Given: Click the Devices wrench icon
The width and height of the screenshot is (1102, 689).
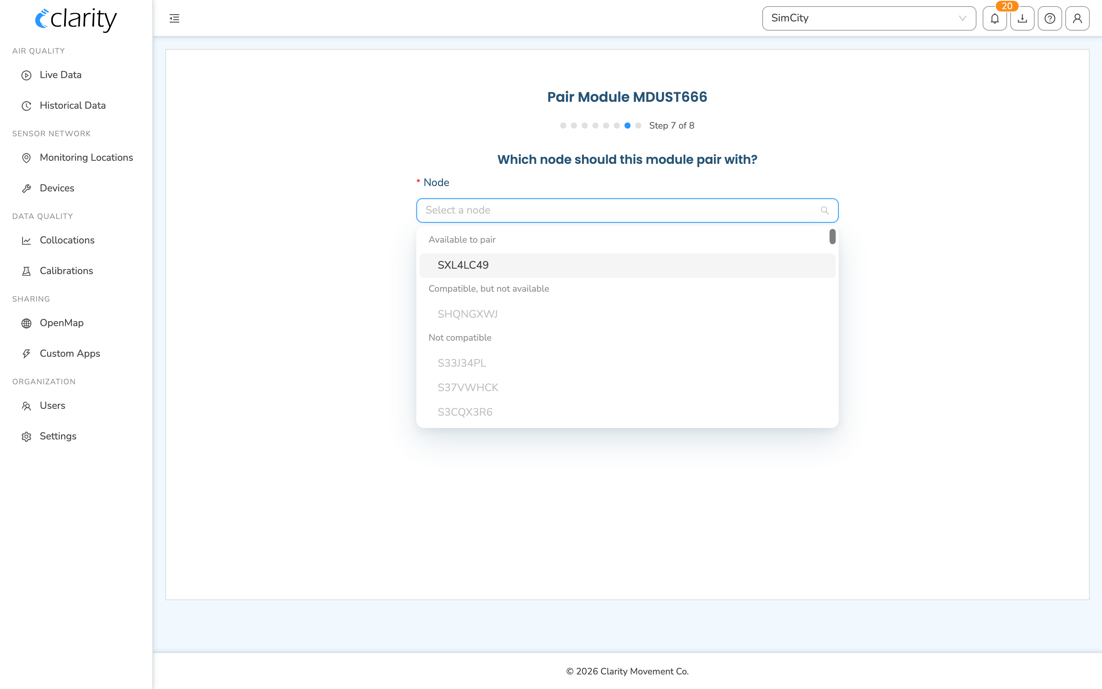Looking at the screenshot, I should coord(26,188).
